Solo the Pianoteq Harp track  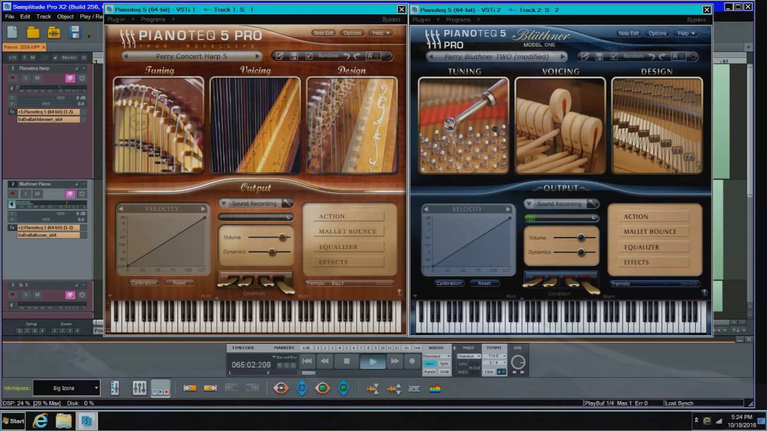[x=26, y=78]
